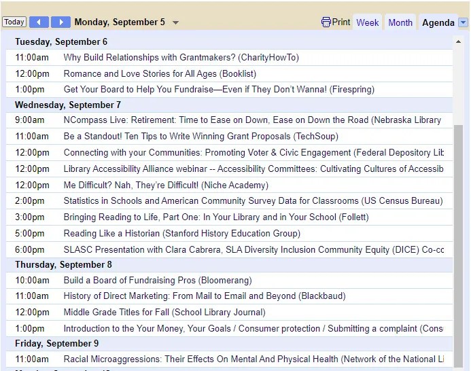The height and width of the screenshot is (371, 471).
Task: Open Connecting with your Communities event
Action: [254, 152]
